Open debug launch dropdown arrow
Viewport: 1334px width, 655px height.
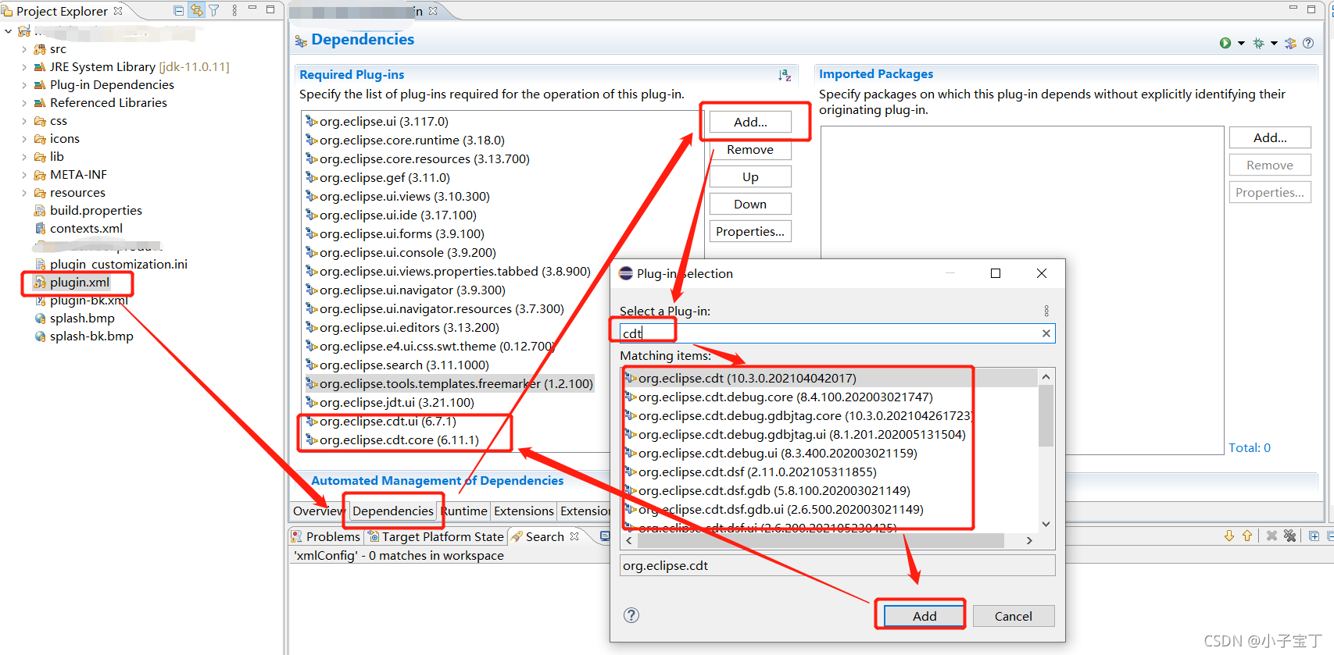click(1274, 43)
